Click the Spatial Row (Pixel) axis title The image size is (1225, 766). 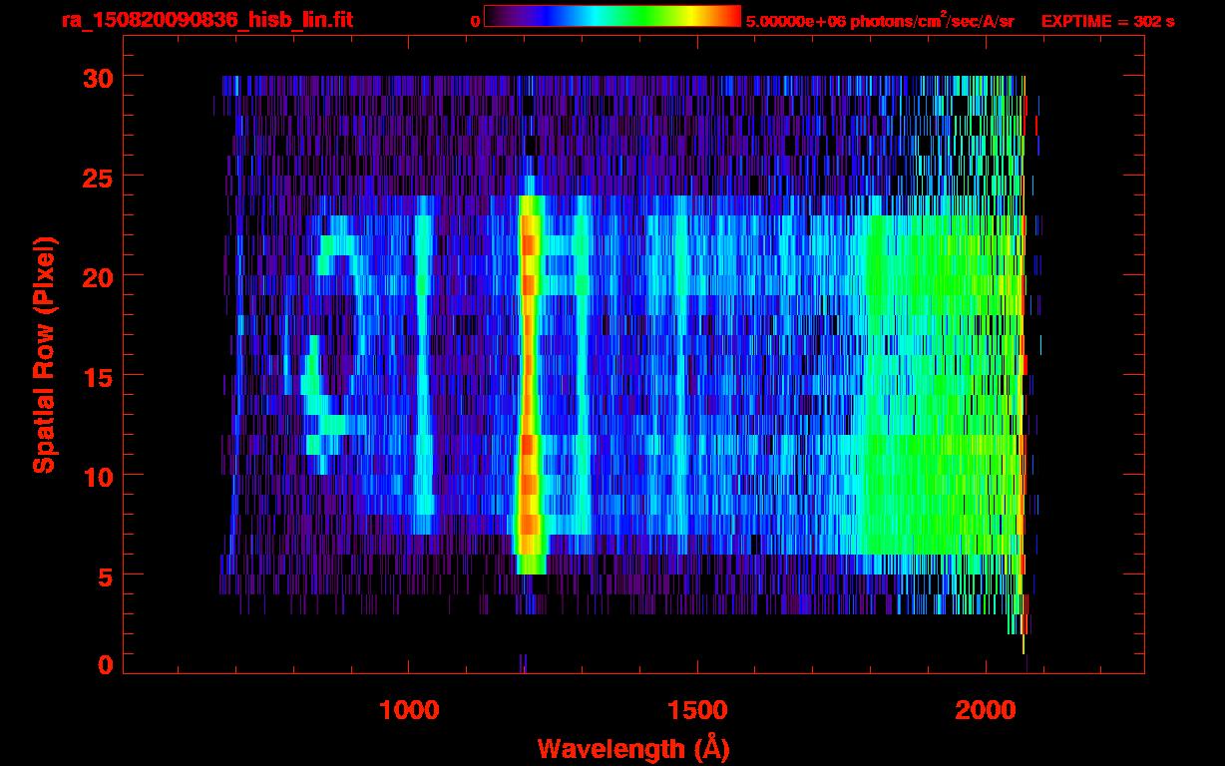(44, 354)
